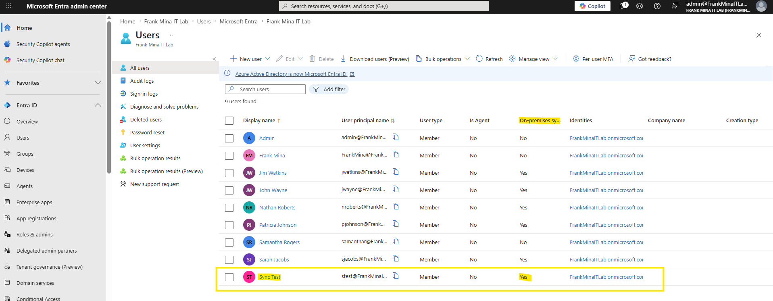Open the Users page more options ellipsis
The height and width of the screenshot is (301, 773).
(172, 35)
